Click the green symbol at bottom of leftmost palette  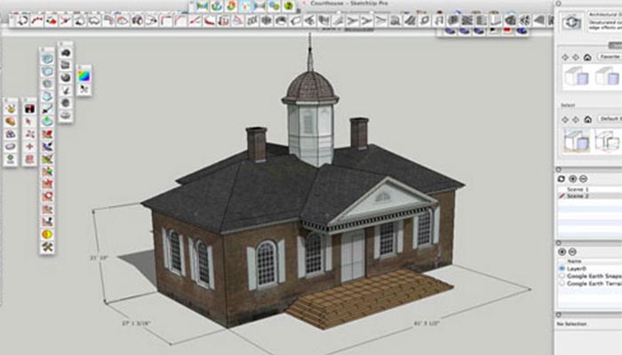pos(11,159)
